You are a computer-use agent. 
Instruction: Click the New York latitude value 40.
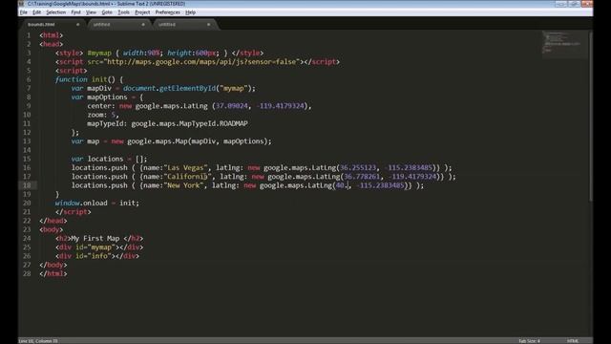pos(342,185)
